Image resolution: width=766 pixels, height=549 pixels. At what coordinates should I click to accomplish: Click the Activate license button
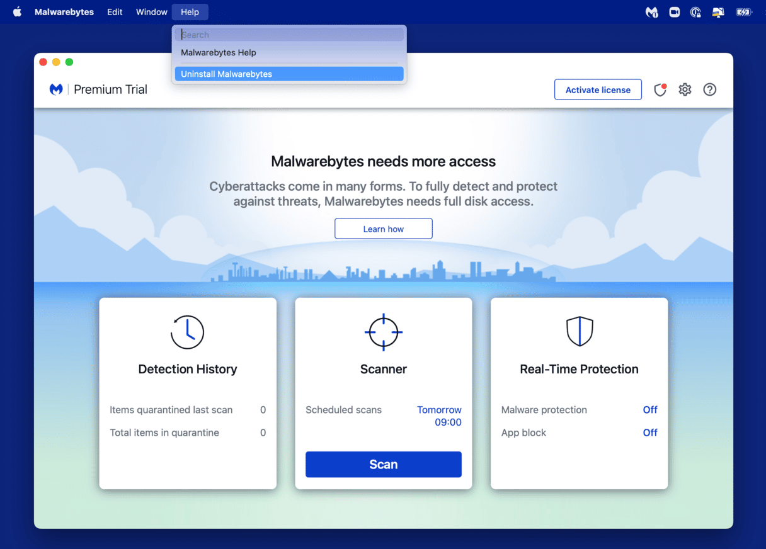pyautogui.click(x=598, y=89)
